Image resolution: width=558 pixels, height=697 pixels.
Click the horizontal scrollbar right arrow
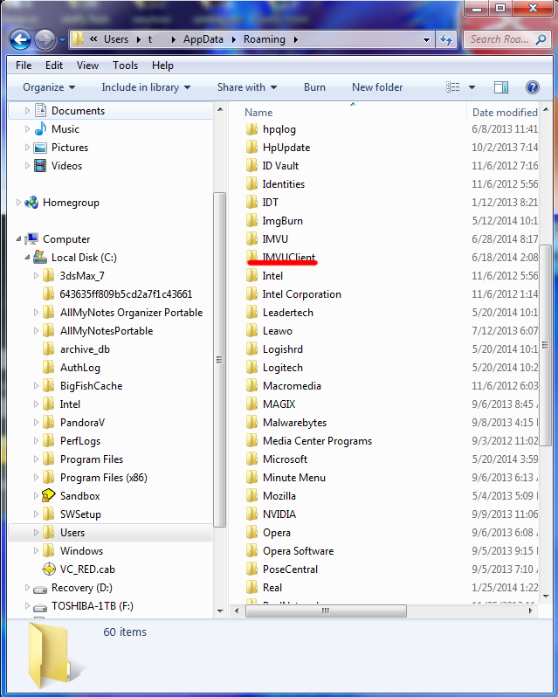pos(530,611)
